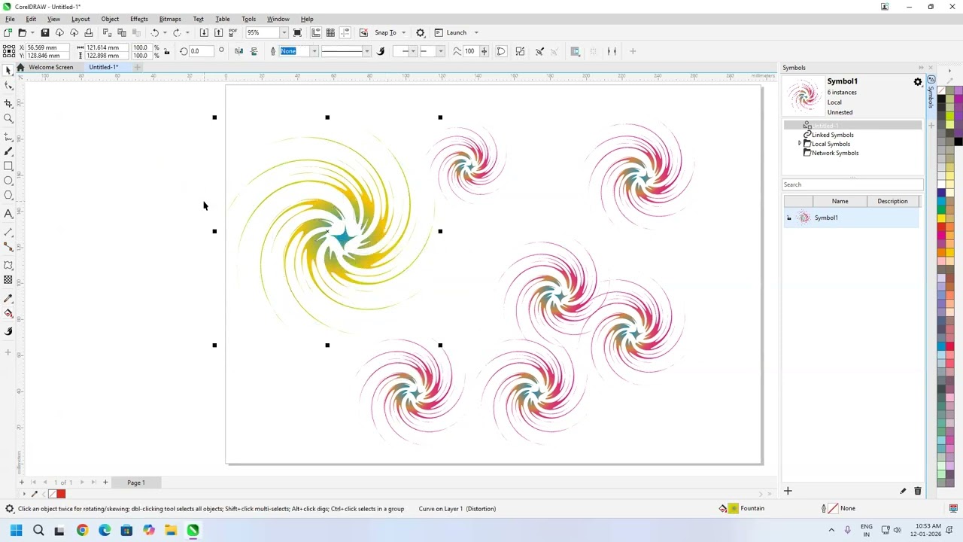The image size is (963, 542).
Task: Open Launch application dropdown
Action: point(476,32)
